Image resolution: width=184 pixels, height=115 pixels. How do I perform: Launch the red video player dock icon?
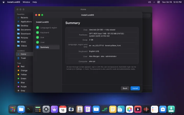point(138,109)
